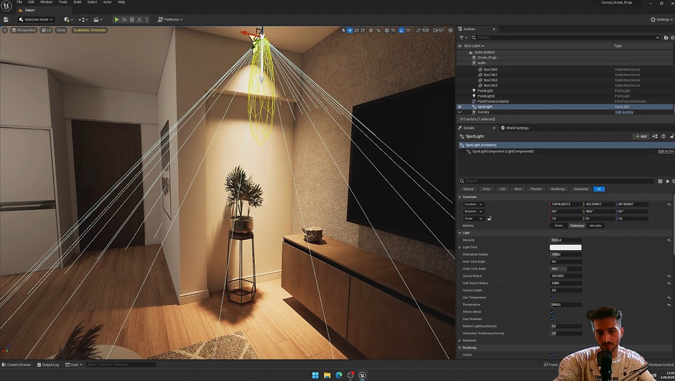
Task: Toggle the Scale lock icon
Action: 489,219
